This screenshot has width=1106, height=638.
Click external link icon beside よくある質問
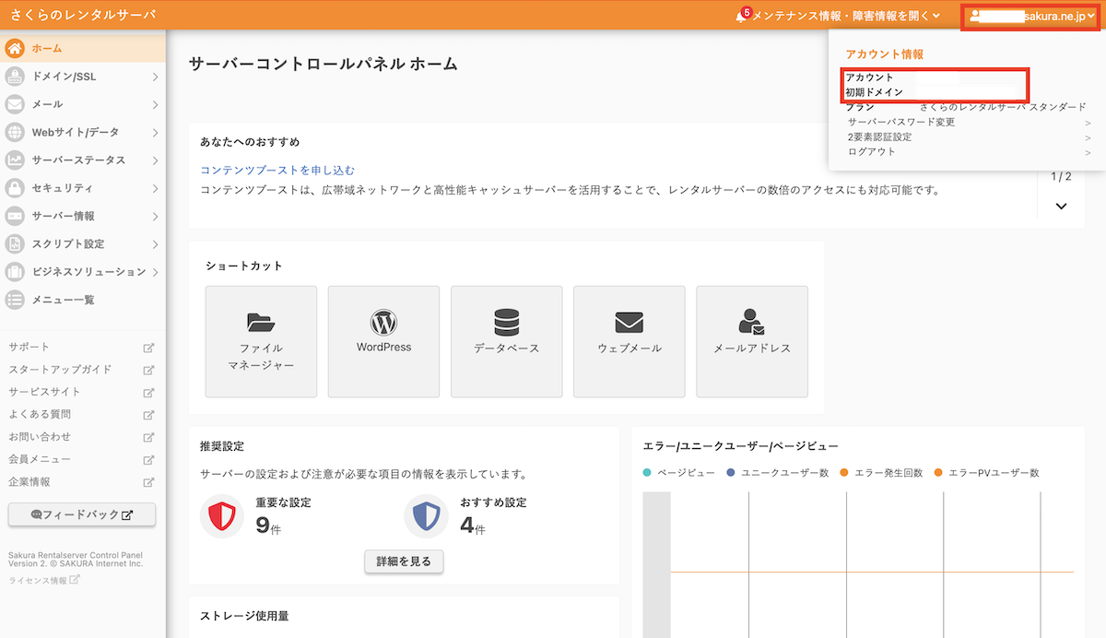(x=148, y=415)
